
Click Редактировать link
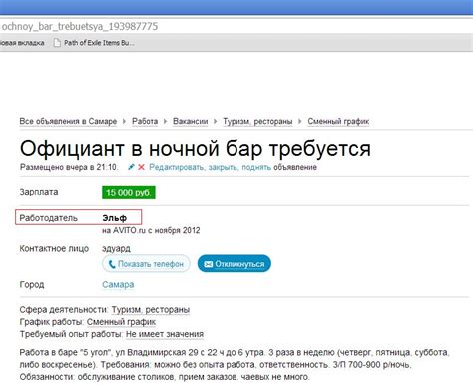pyautogui.click(x=177, y=167)
